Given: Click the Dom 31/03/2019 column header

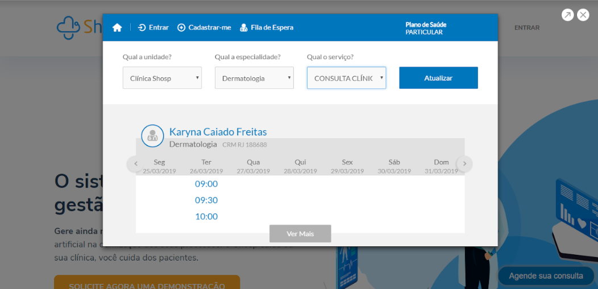Looking at the screenshot, I should pyautogui.click(x=441, y=167).
